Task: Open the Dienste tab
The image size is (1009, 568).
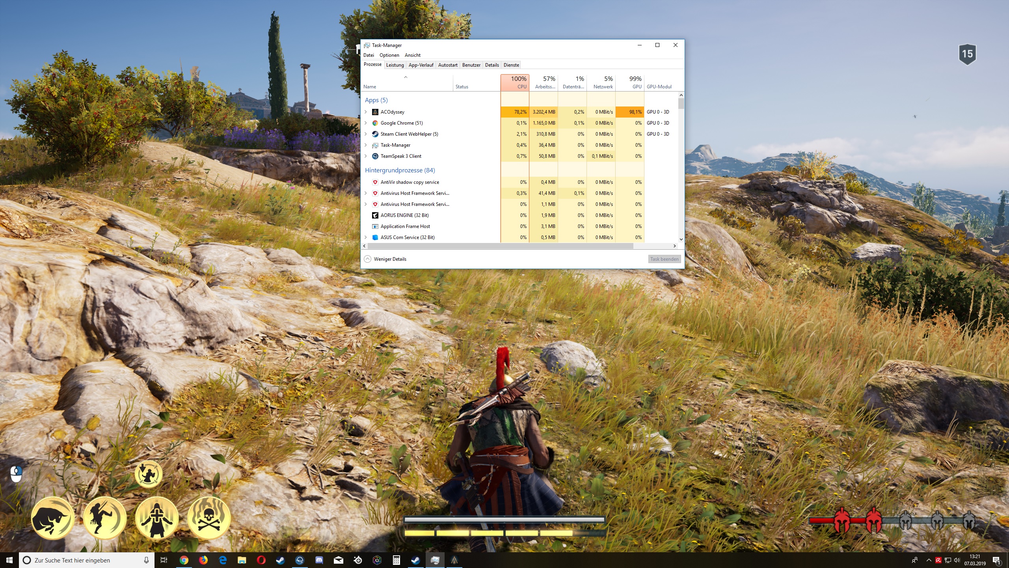Action: tap(511, 65)
